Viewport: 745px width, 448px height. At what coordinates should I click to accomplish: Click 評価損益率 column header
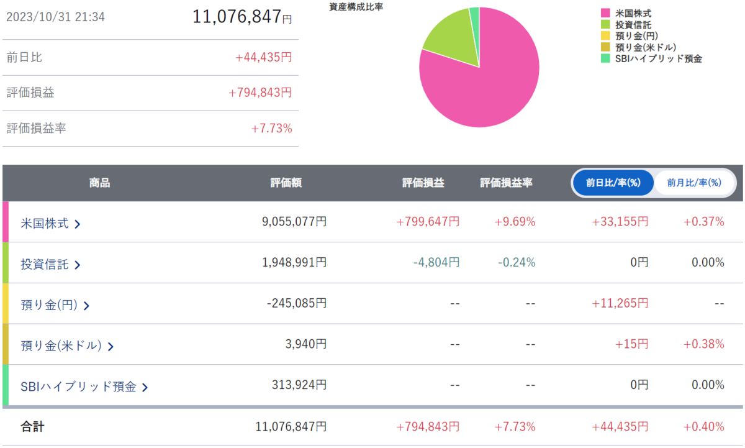point(506,183)
